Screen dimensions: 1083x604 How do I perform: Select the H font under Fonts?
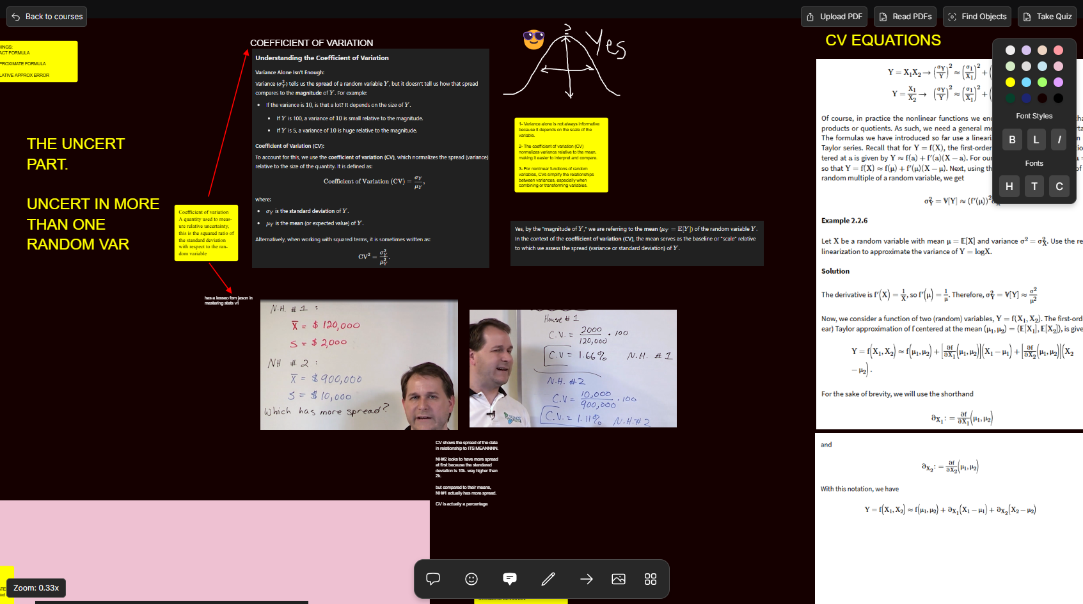click(x=1009, y=186)
